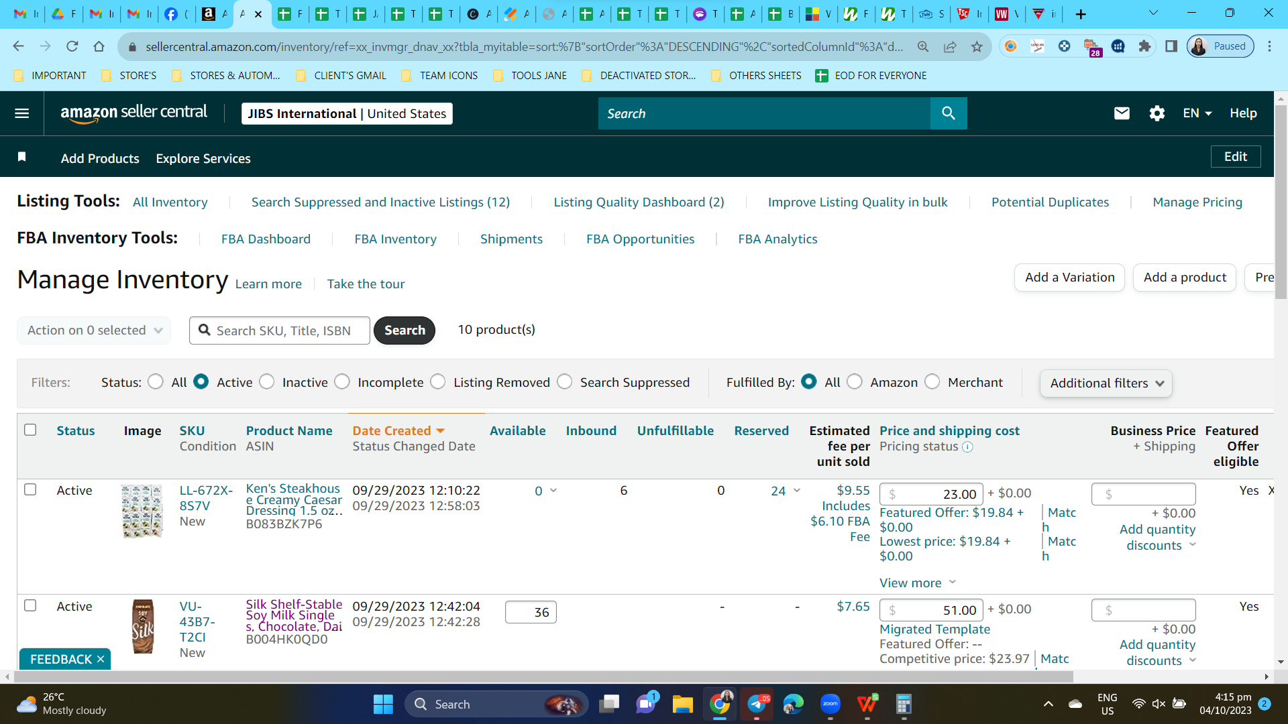Open a new browser tab with the plus
This screenshot has height=724, width=1288.
click(1081, 14)
